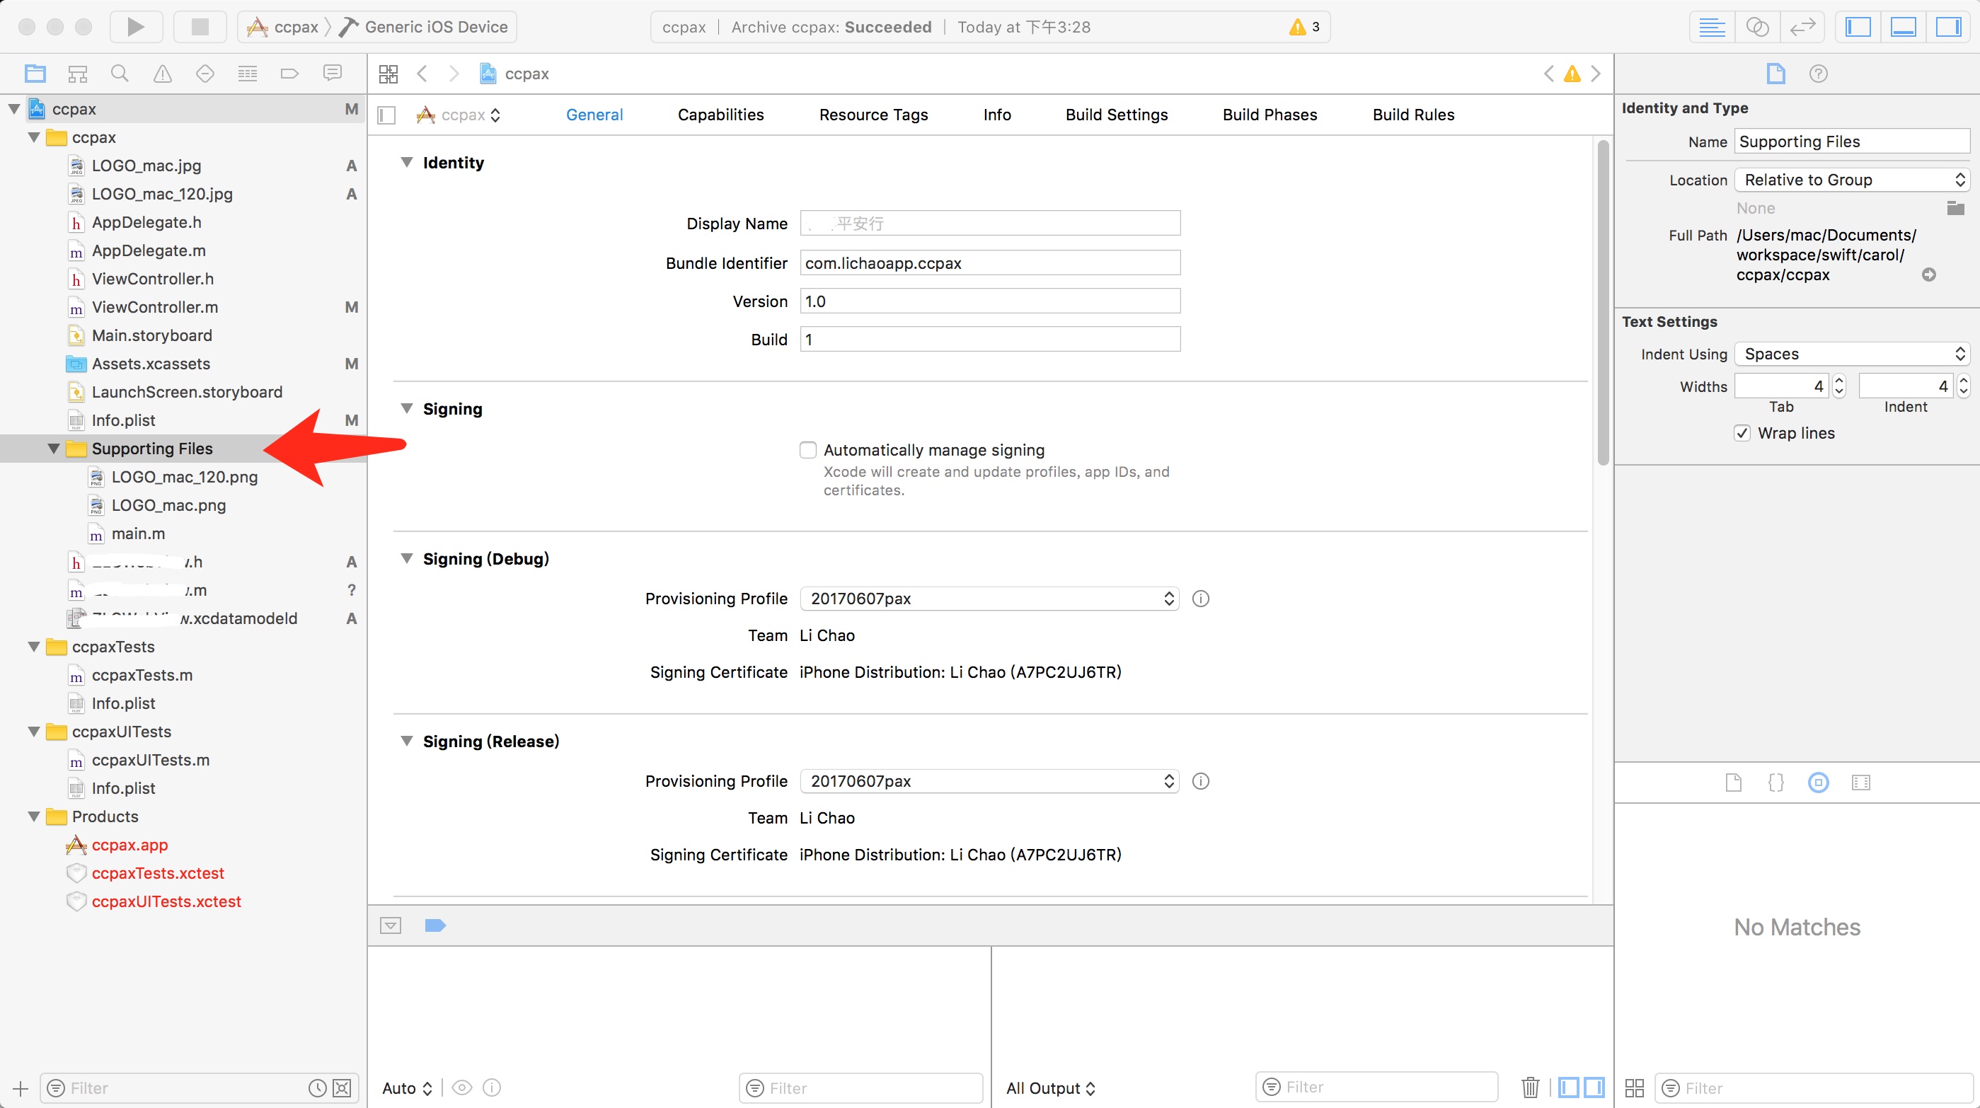Click info icon beside Debug provisioning profile
1980x1108 pixels.
1201,599
